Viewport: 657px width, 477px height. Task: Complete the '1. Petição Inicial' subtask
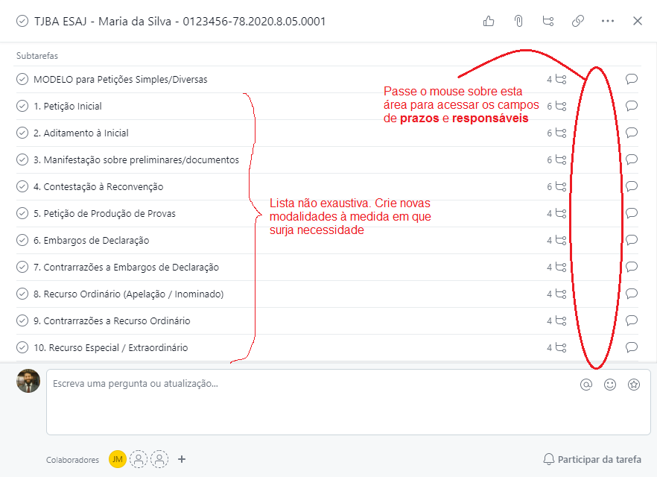22,106
